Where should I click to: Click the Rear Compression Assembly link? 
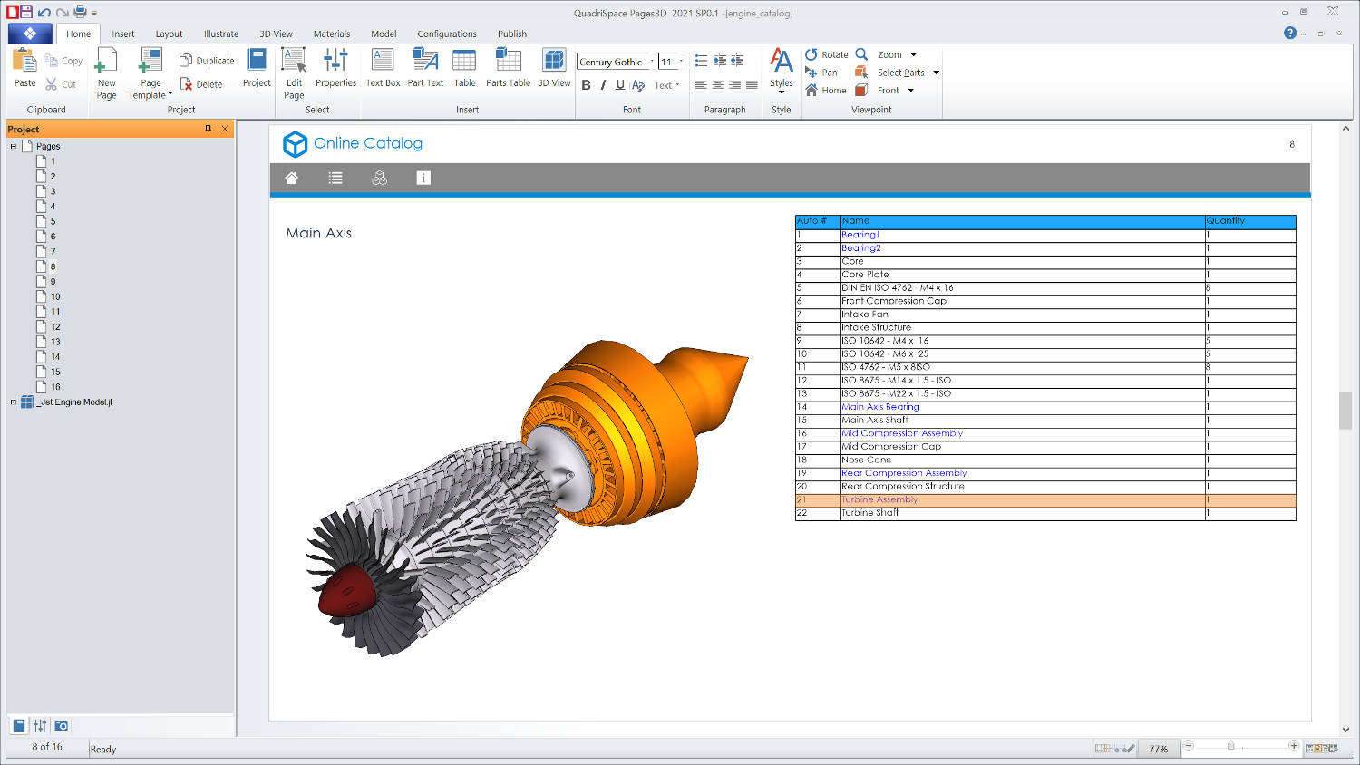[904, 473]
